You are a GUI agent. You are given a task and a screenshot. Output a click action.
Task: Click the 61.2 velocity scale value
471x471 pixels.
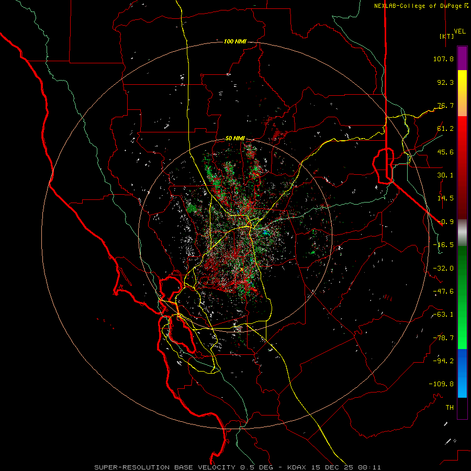(445, 129)
